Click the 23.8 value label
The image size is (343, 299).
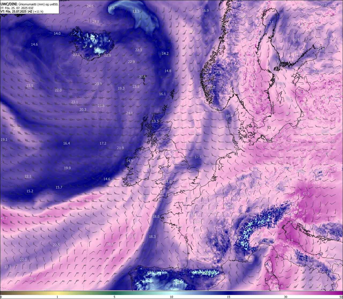pos(101,106)
